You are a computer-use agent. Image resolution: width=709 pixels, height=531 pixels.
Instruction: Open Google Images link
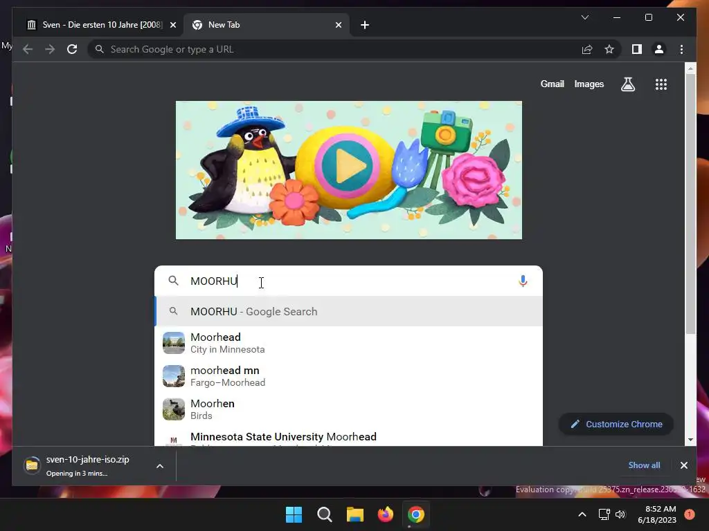pos(589,84)
